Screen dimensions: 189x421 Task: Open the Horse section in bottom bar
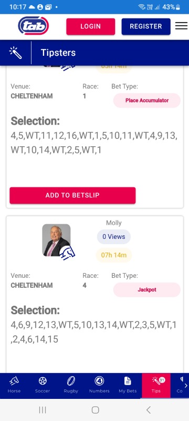[x=14, y=385]
